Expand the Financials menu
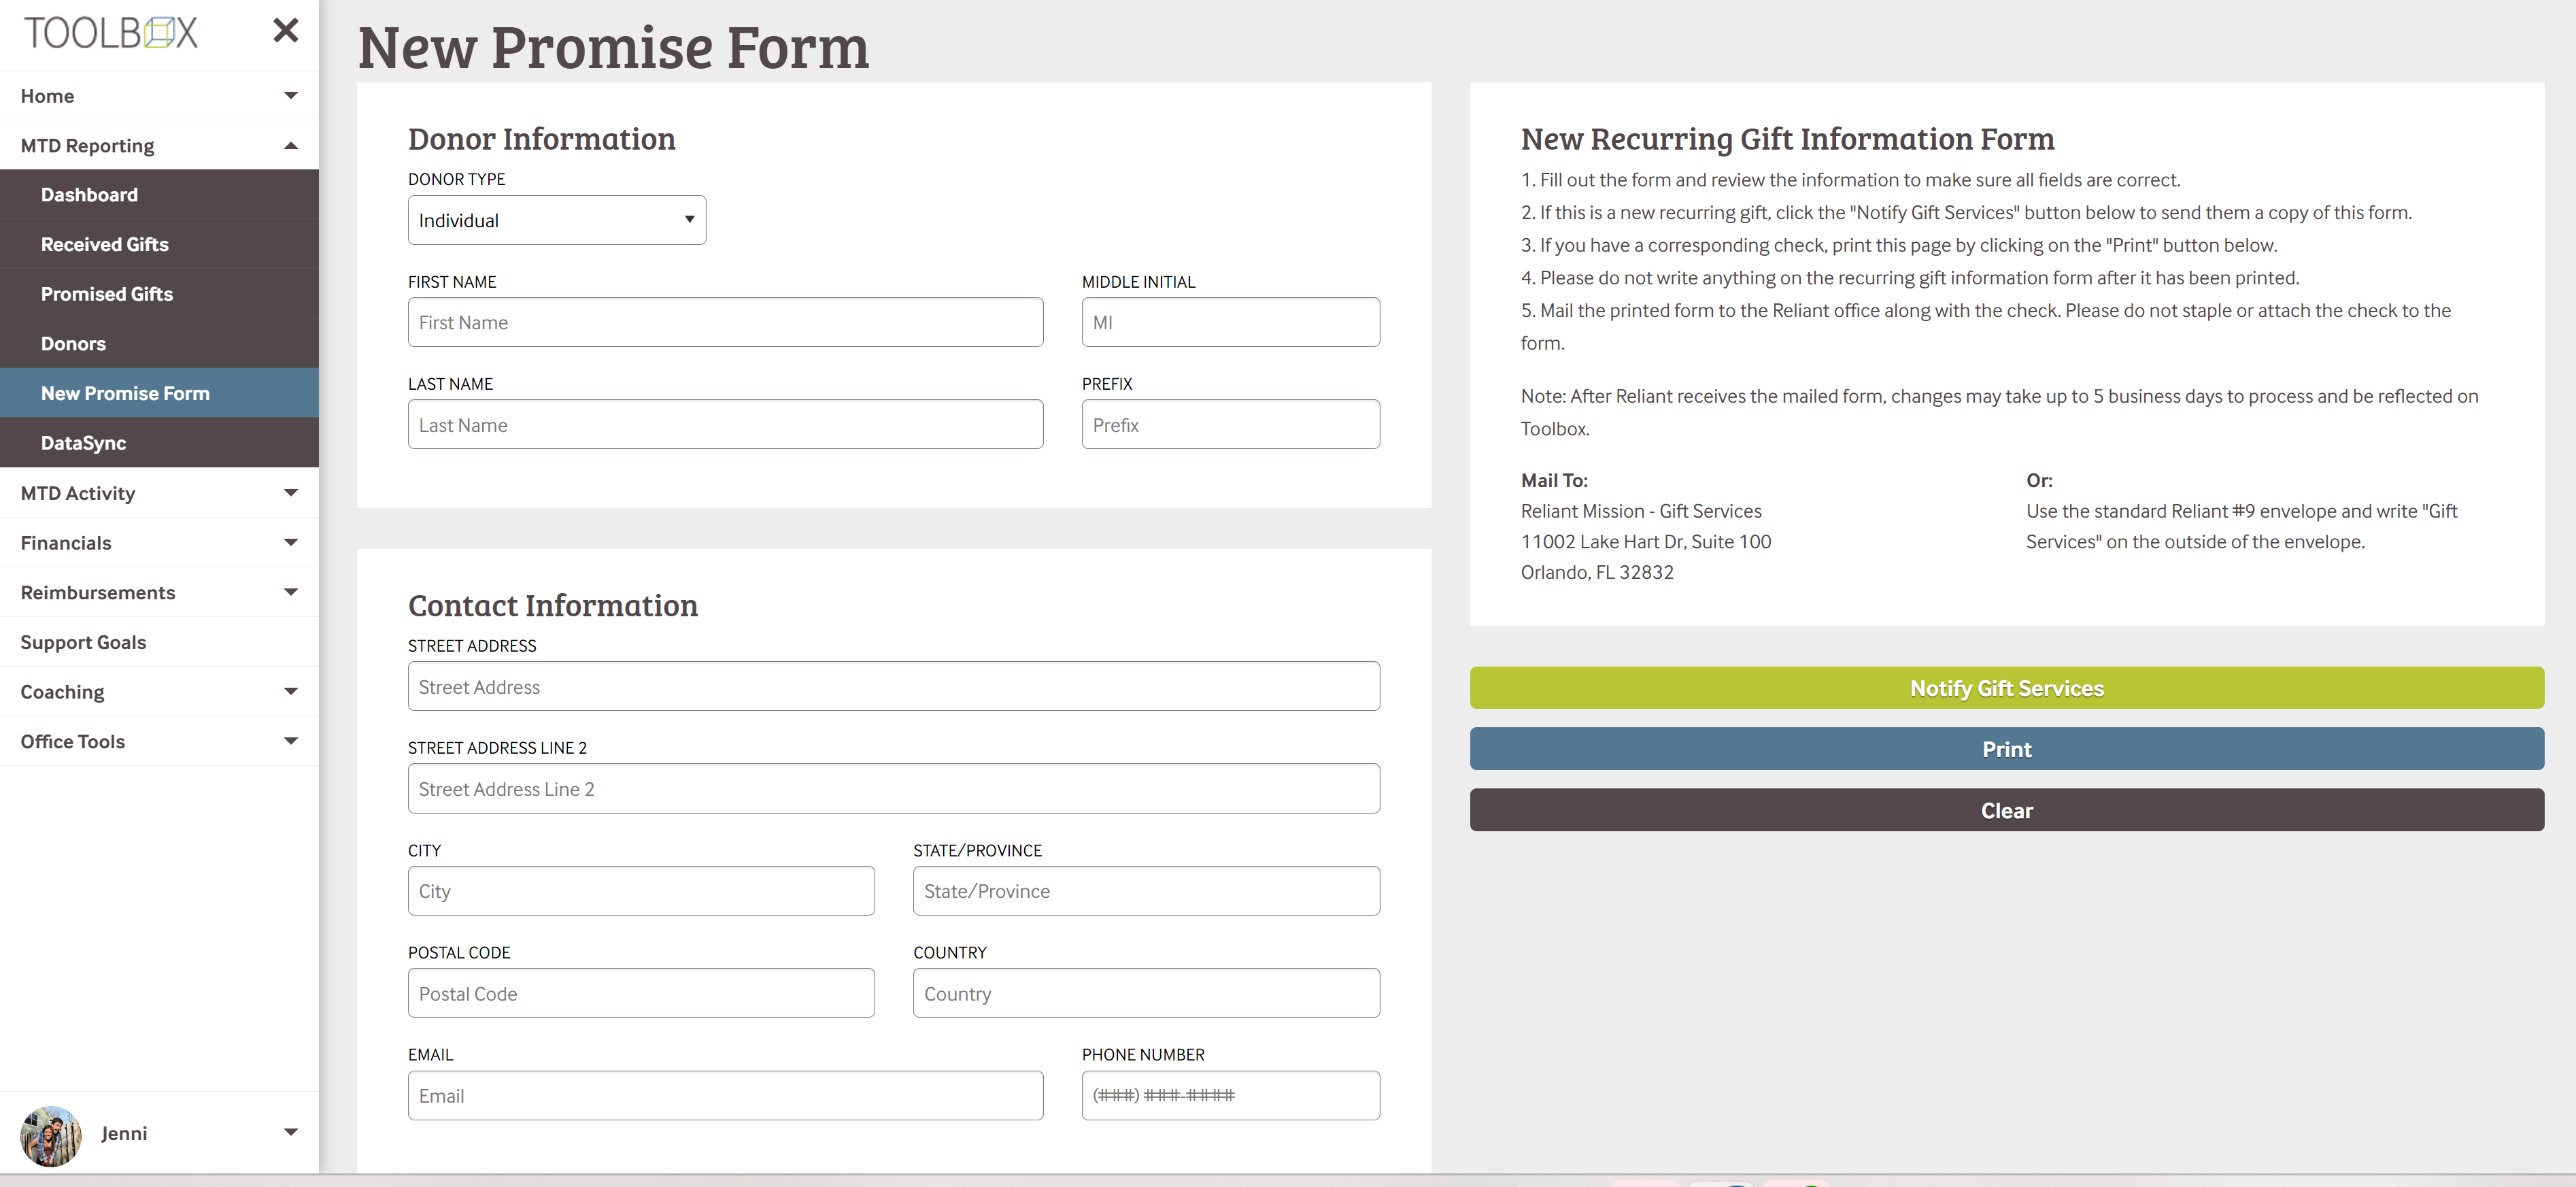 point(291,543)
